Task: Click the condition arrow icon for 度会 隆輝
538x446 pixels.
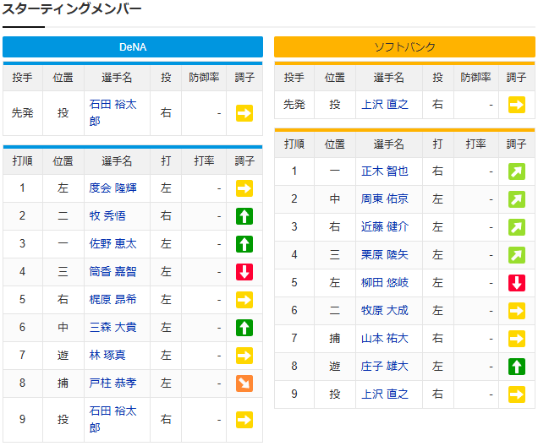Action: tap(244, 188)
